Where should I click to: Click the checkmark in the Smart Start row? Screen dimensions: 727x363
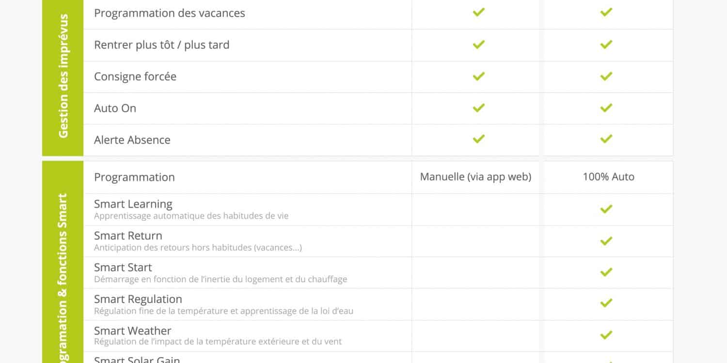(606, 272)
